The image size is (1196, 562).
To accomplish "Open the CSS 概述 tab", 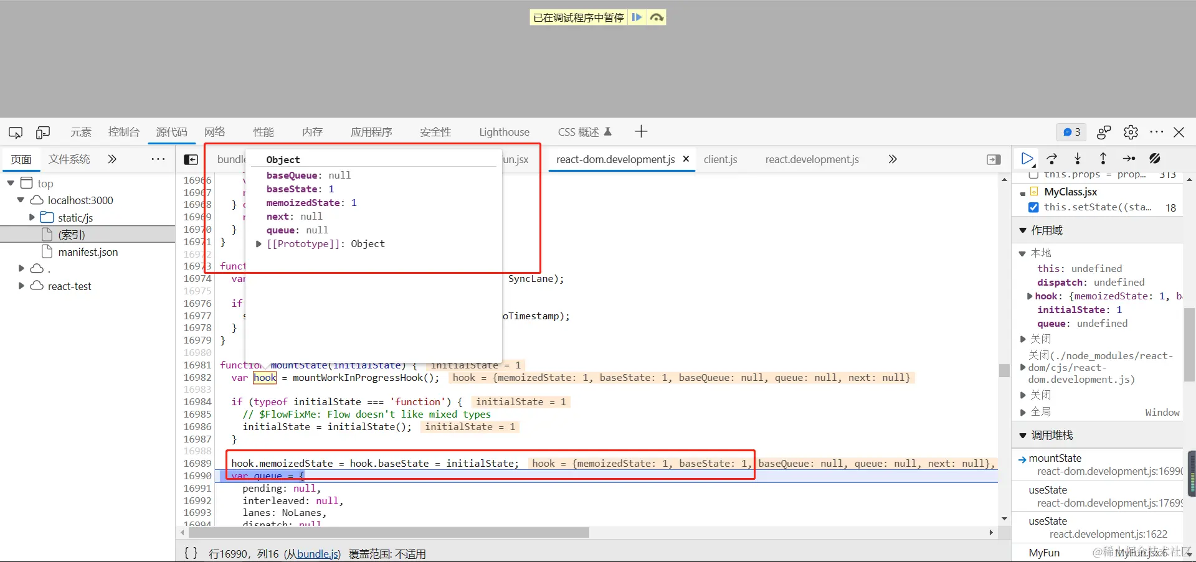I will [x=584, y=132].
